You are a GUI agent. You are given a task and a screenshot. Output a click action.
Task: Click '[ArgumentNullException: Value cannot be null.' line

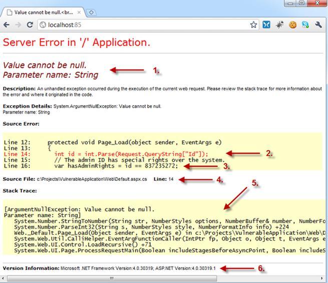point(79,209)
